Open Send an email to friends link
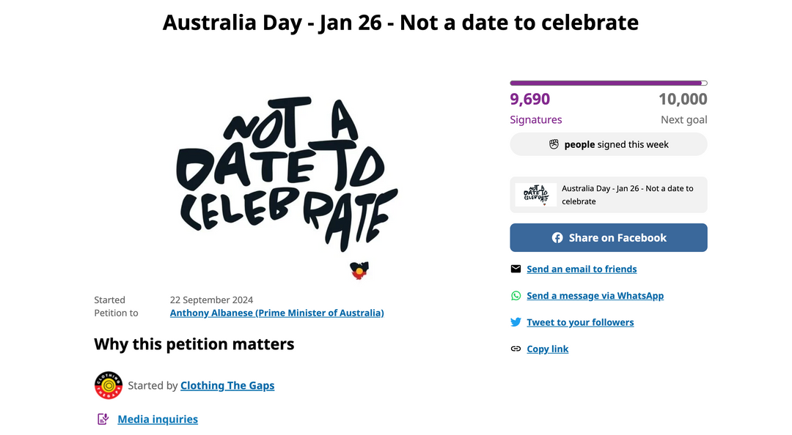 tap(582, 269)
